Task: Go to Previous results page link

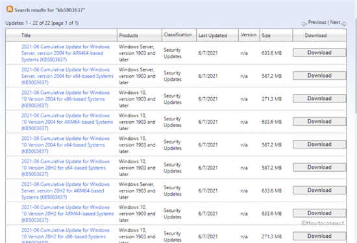Action: (x=317, y=22)
